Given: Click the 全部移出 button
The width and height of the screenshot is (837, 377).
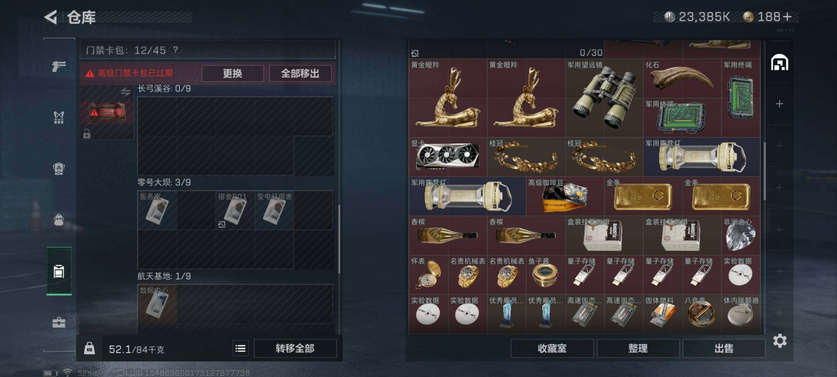Looking at the screenshot, I should (300, 73).
